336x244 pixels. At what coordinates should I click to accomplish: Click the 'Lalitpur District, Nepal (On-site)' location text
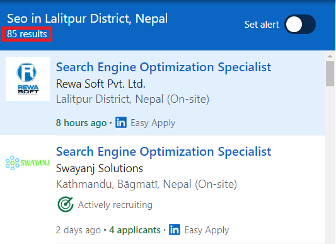coord(132,99)
